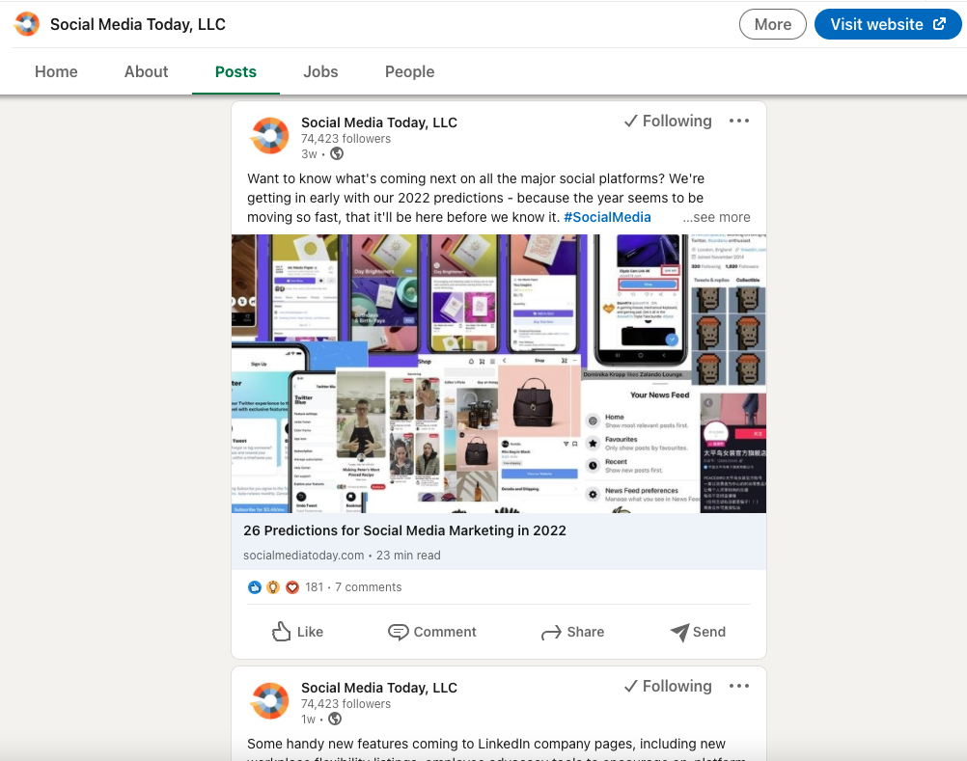Open the 26 Predictions article link
The height and width of the screenshot is (761, 967).
click(404, 530)
